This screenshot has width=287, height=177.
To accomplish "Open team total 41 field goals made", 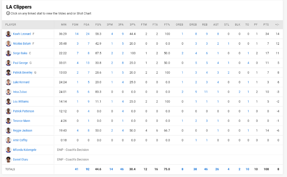I will click(77, 169).
